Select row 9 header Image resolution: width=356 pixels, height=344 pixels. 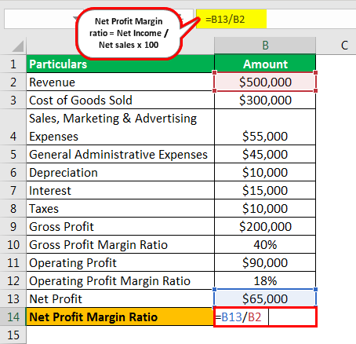[13, 226]
